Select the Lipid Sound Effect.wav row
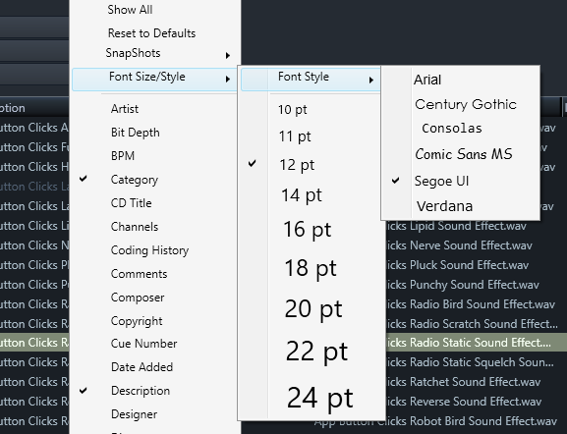This screenshot has height=434, width=567. (457, 226)
